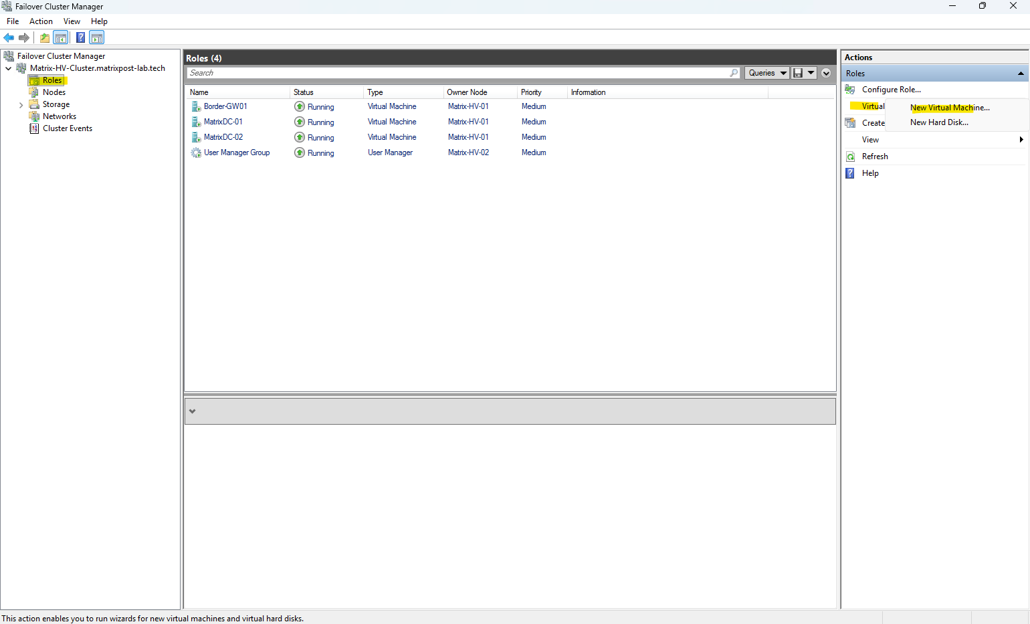Select the Nodes icon in the tree
Screen dimensions: 1030x624
[34, 92]
